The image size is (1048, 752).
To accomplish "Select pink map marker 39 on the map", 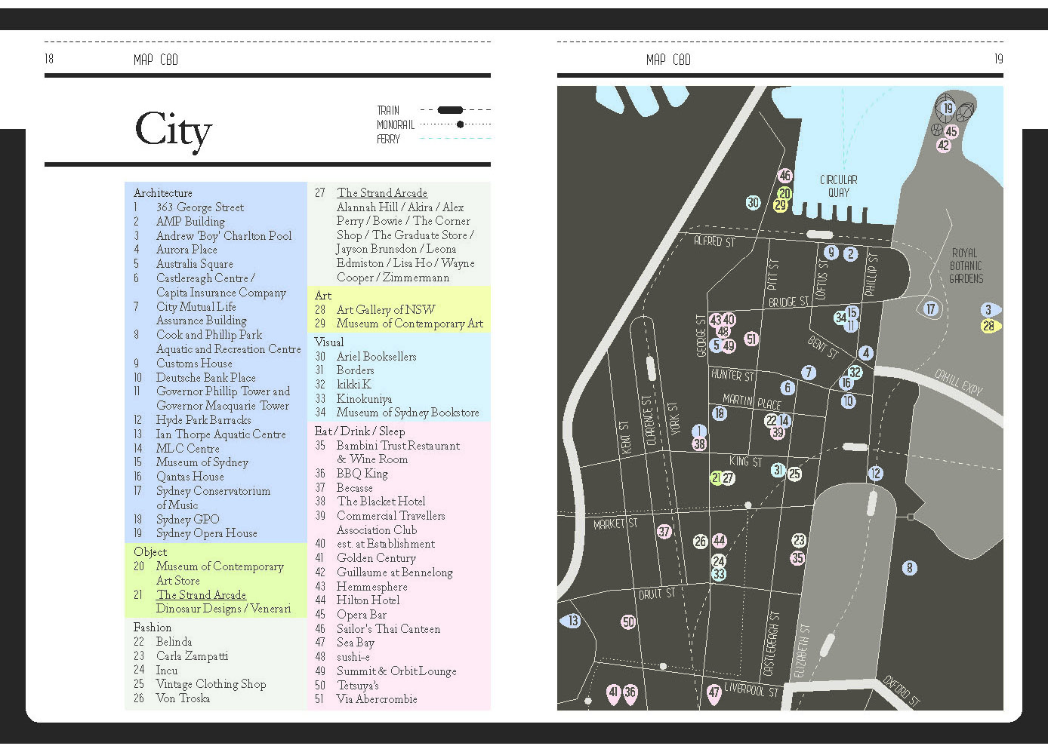I will pos(778,432).
